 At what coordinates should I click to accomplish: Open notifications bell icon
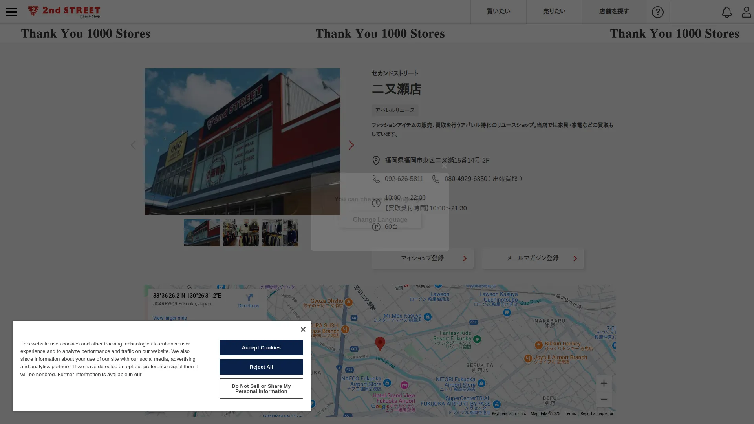727,12
